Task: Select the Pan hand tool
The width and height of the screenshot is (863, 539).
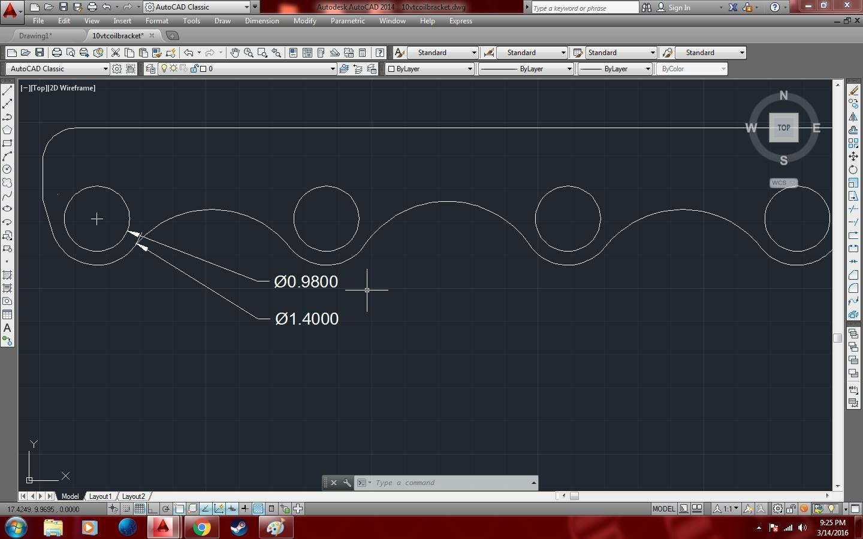Action: [234, 53]
